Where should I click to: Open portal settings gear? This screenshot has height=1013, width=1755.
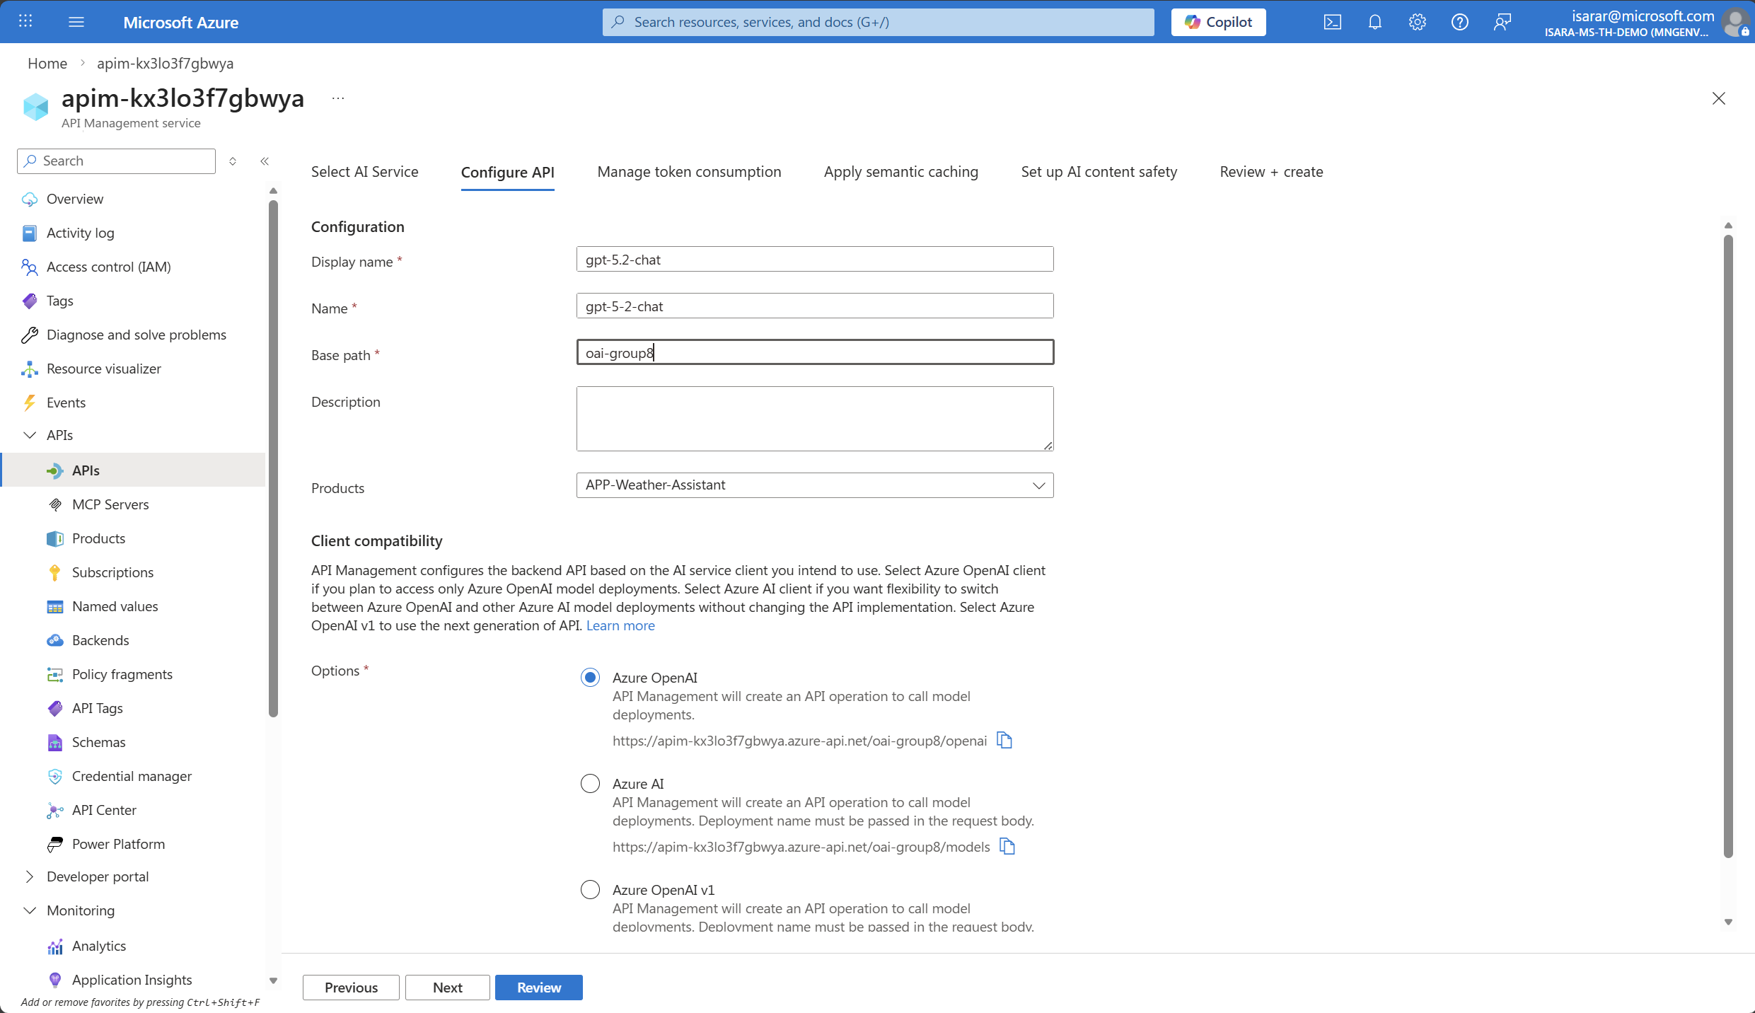pyautogui.click(x=1418, y=22)
